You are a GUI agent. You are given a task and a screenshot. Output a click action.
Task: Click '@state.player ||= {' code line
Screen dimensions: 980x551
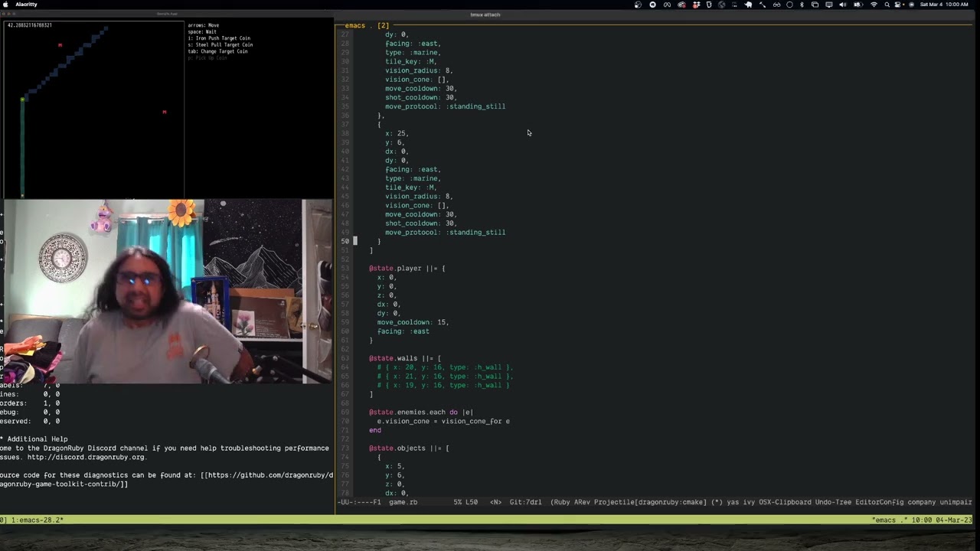point(407,269)
